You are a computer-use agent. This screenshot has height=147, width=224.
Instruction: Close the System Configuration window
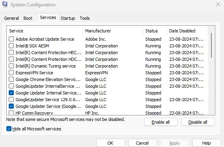pyautogui.click(x=218, y=4)
